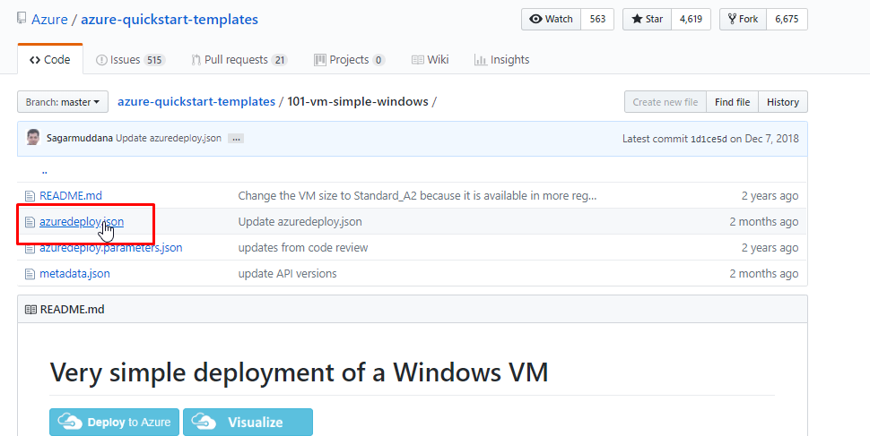Open the azuredeploy.parameters.json file
Image resolution: width=870 pixels, height=436 pixels.
[x=111, y=248]
